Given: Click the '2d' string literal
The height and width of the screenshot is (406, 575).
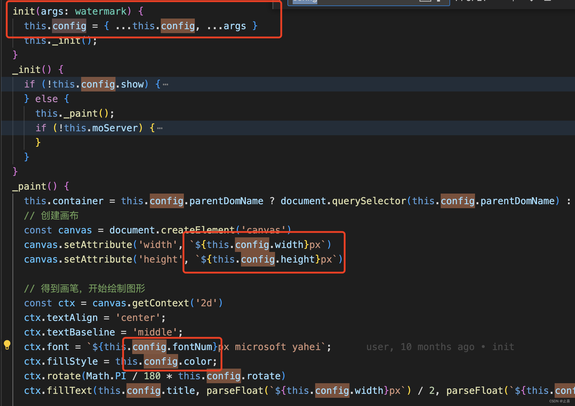Looking at the screenshot, I should coord(206,303).
